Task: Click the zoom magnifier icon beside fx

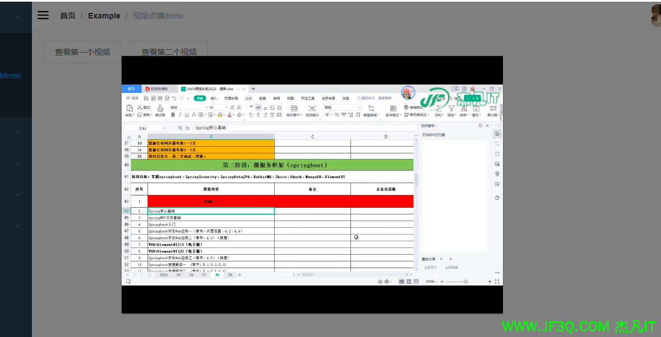Action: pos(180,128)
